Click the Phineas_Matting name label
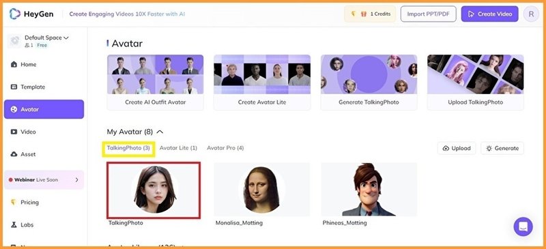Image resolution: width=546 pixels, height=249 pixels. [345, 222]
